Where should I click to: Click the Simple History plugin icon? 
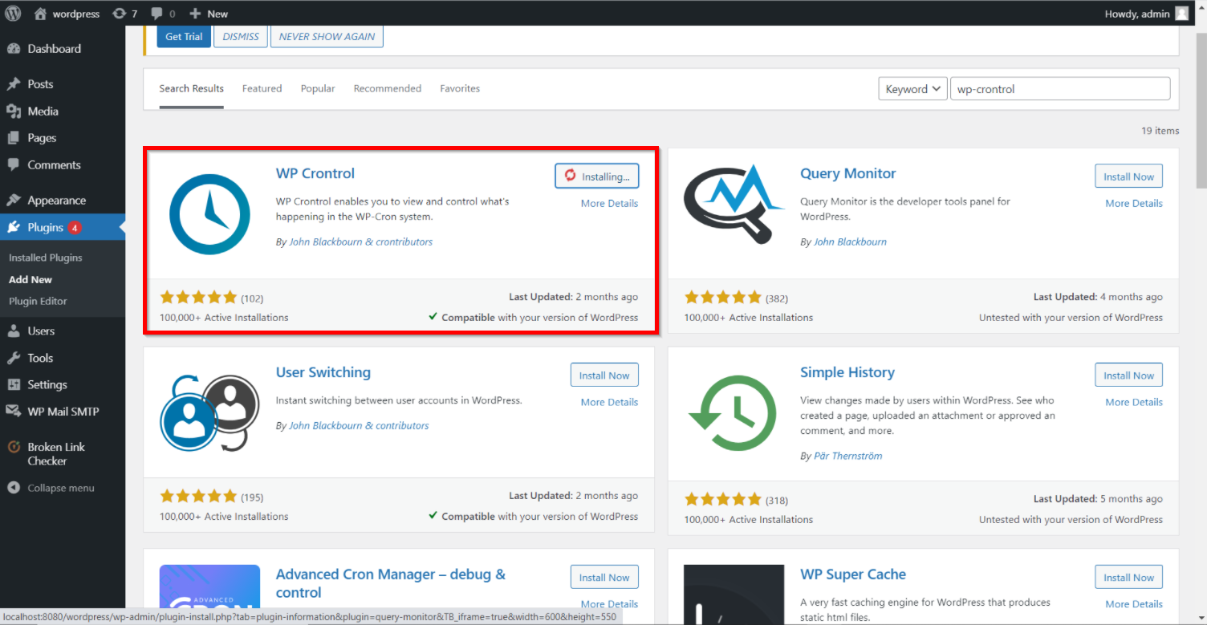click(734, 413)
